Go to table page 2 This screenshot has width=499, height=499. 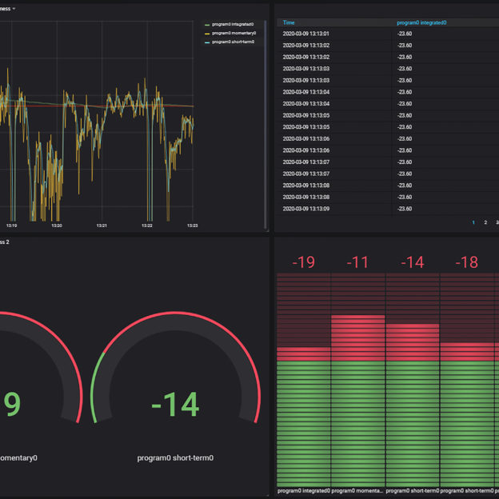[x=485, y=222]
